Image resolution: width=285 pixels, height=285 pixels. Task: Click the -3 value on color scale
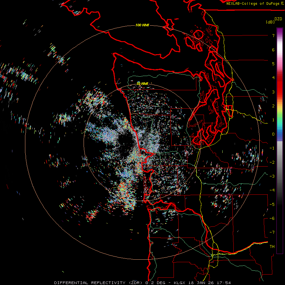pyautogui.click(x=272, y=176)
